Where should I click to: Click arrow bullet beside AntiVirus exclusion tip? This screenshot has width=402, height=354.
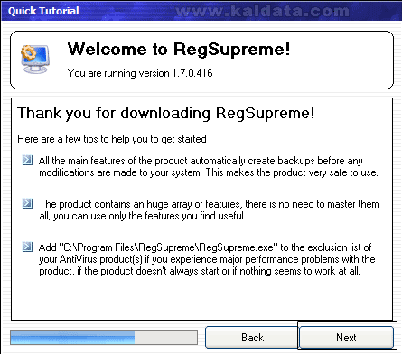coord(27,247)
